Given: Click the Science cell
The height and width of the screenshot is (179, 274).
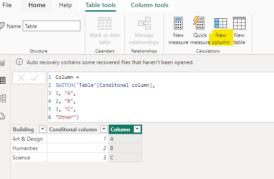Looking at the screenshot, I should tap(29, 158).
